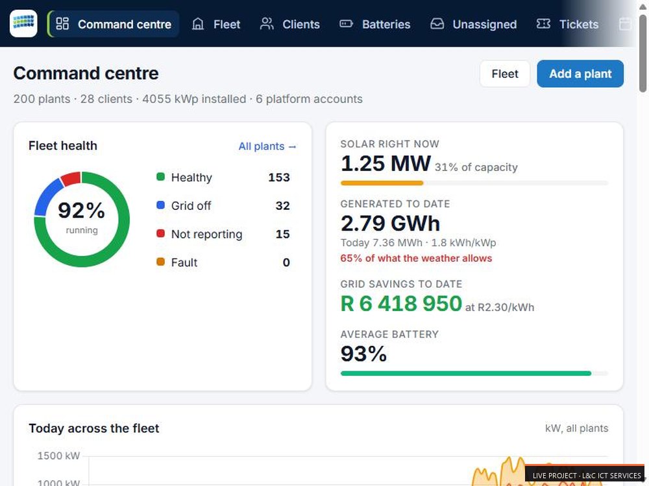Click the solar panel app logo

23,23
